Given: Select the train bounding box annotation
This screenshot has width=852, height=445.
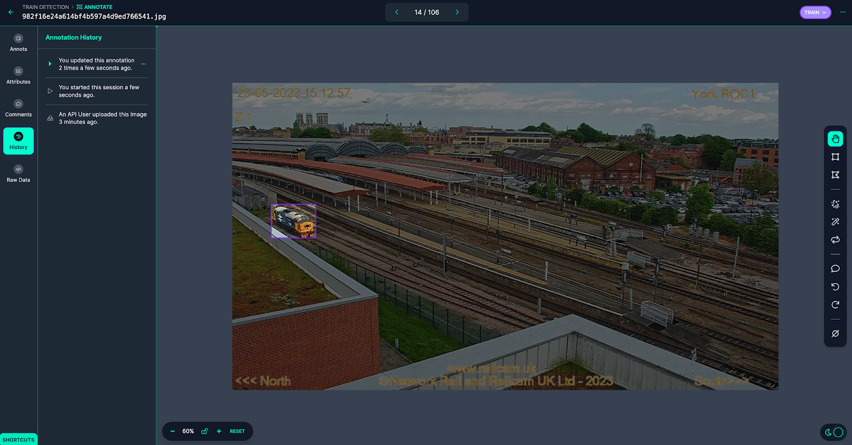Looking at the screenshot, I should click(x=293, y=221).
